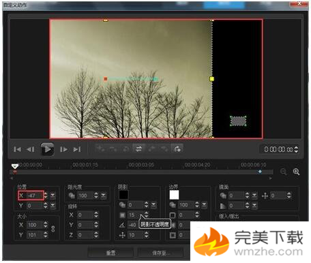Open opacity slider dropdown
311x263 pixels.
pyautogui.click(x=104, y=196)
